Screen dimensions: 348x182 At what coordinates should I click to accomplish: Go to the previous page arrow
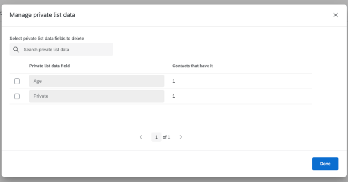click(x=141, y=137)
